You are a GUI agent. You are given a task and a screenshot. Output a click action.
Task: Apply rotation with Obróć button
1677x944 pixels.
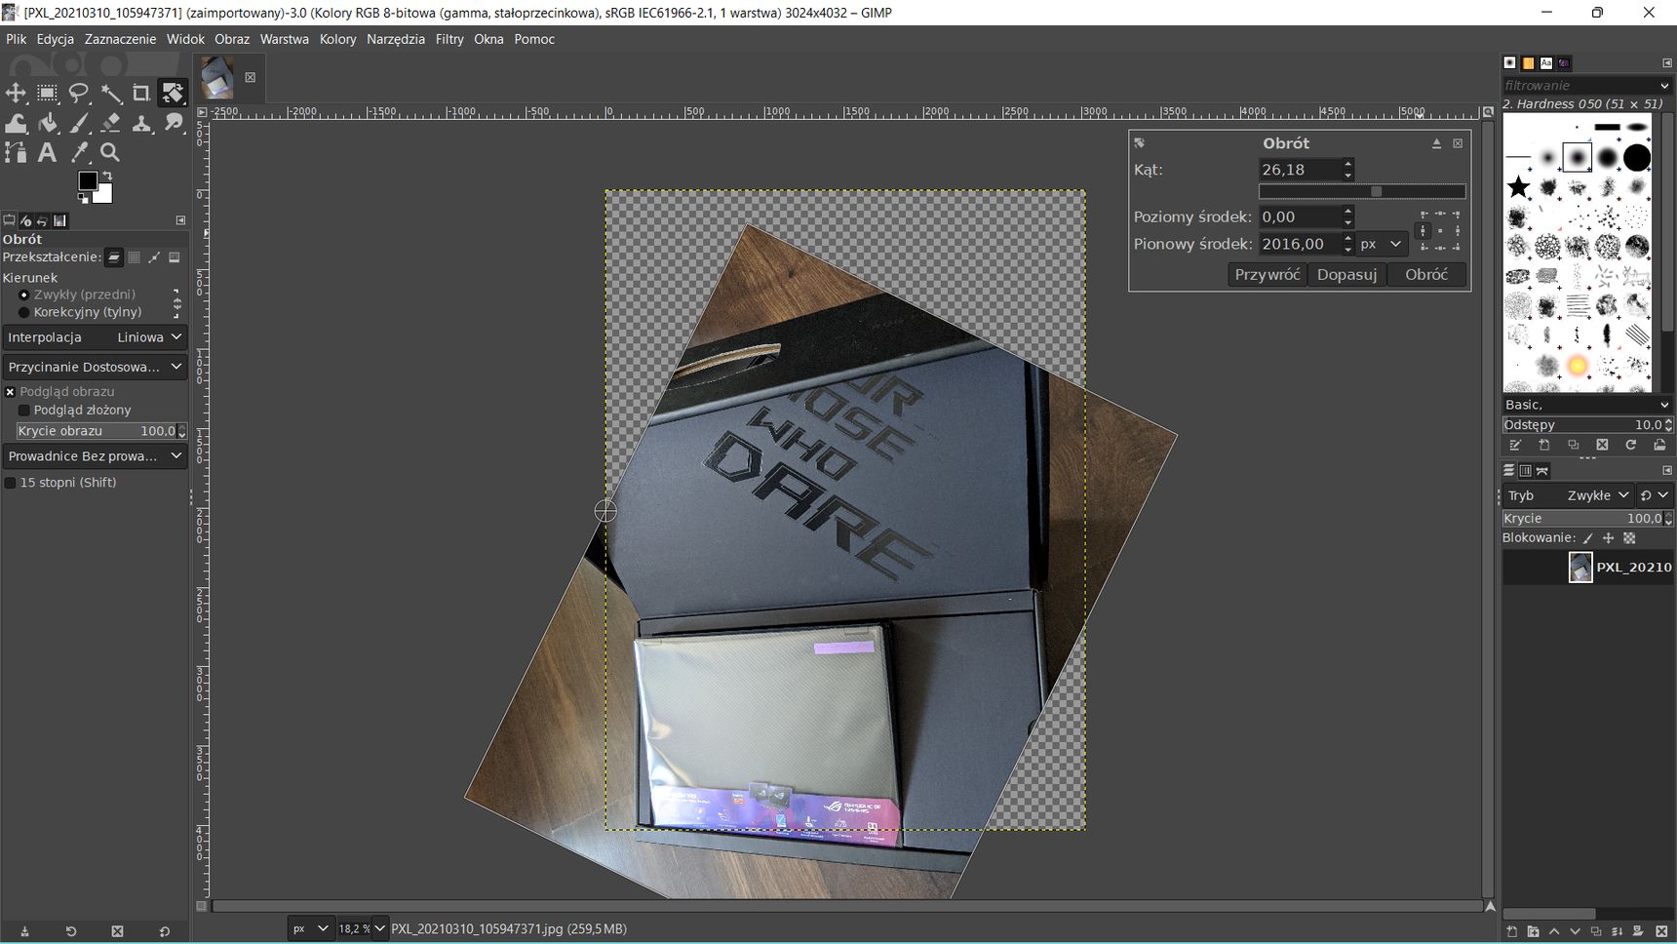1426,275
